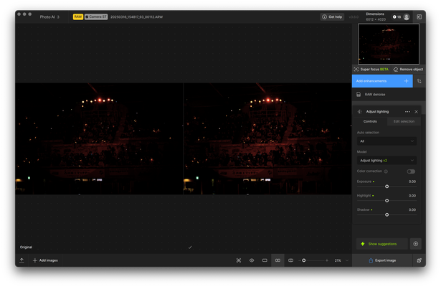Image resolution: width=441 pixels, height=287 pixels.
Task: Click Add enhancements
Action: coord(382,81)
